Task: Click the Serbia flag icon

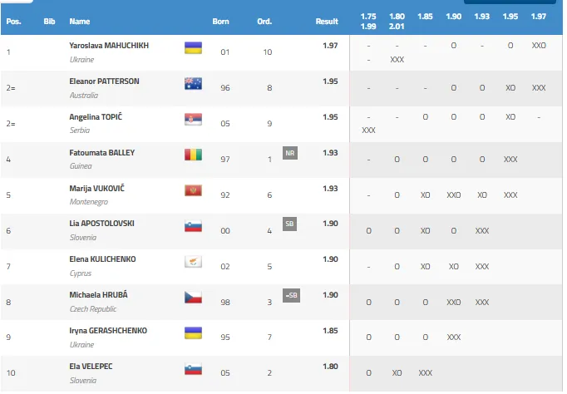Action: [x=193, y=120]
